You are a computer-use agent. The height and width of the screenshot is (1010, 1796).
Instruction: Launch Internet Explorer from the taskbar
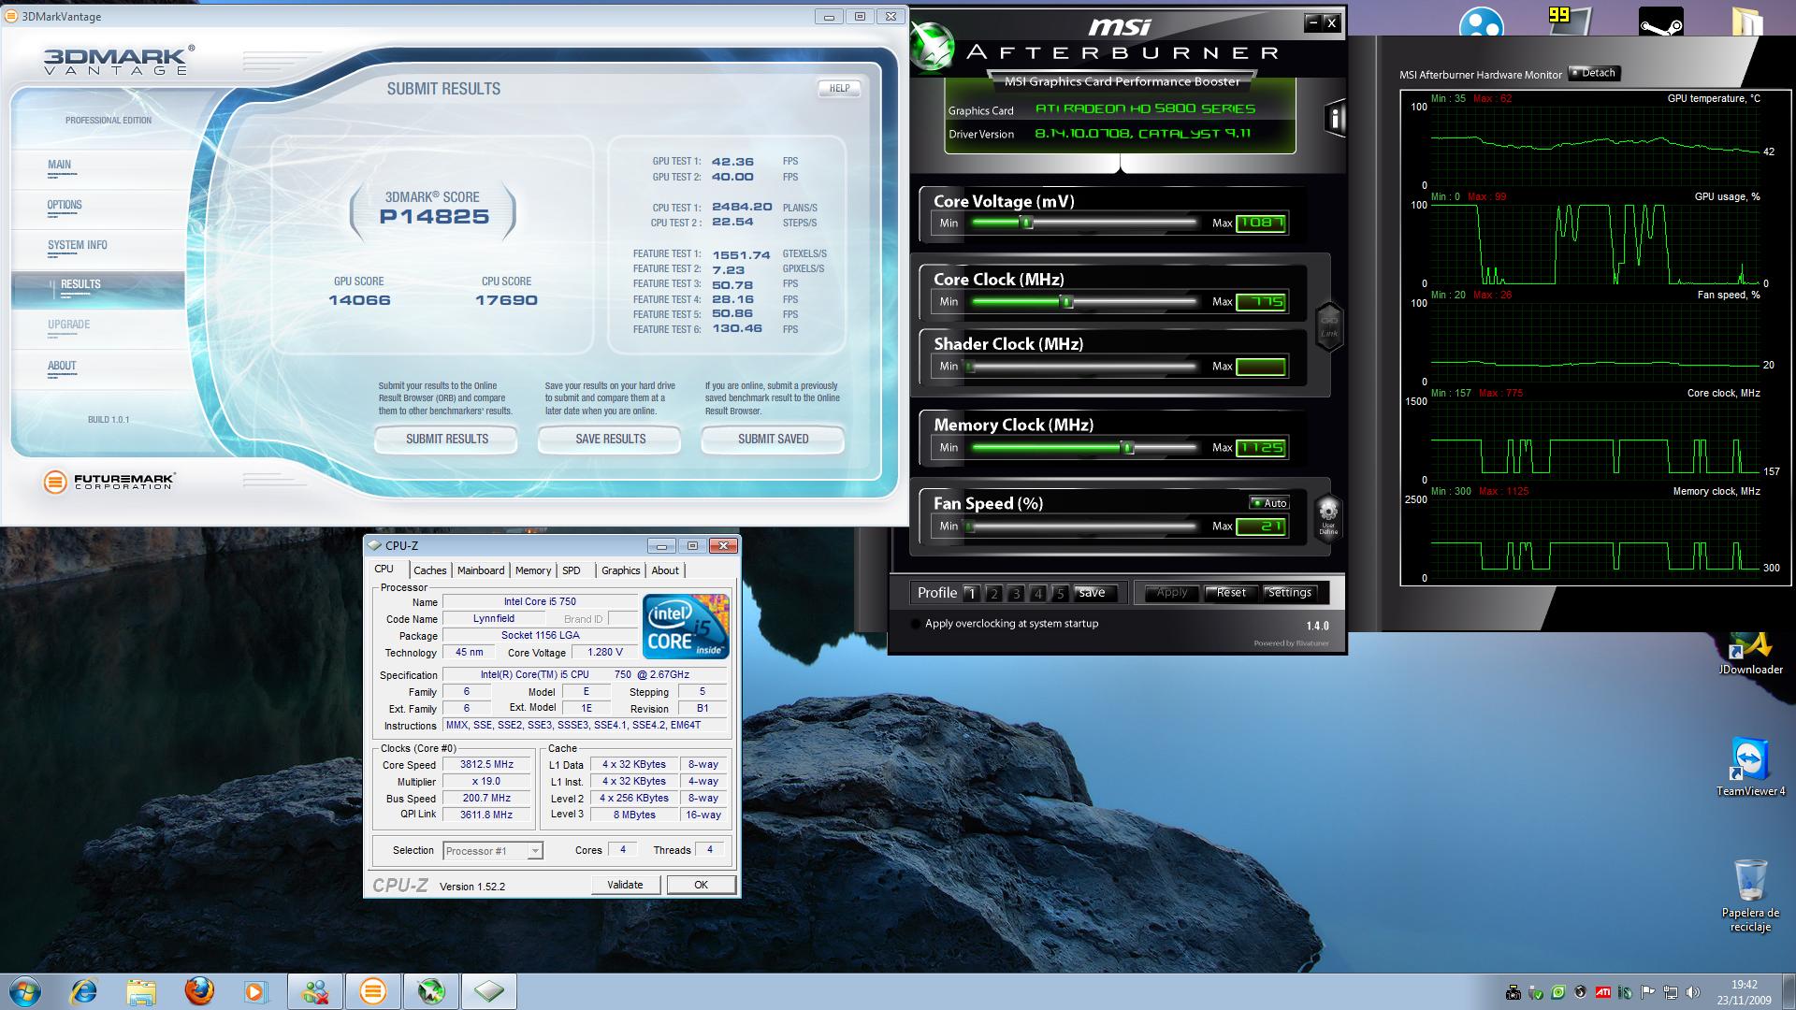(x=84, y=990)
